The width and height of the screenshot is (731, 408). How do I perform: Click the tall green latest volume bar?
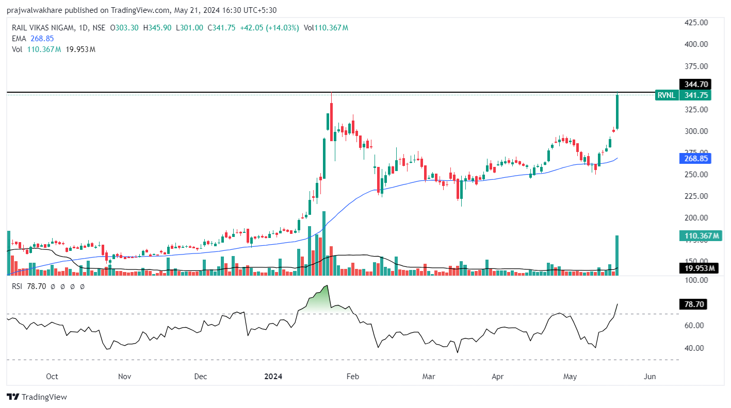(616, 255)
